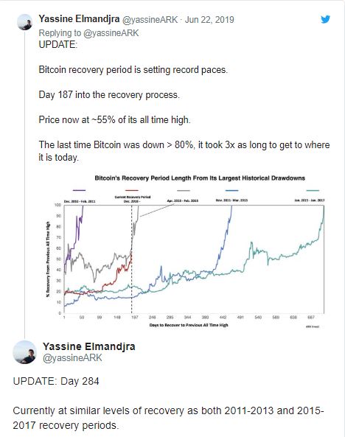Screen dimensions: 345x437
Task: Click the purple legend line marker
Action: point(79,190)
